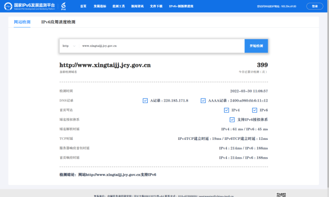Click the 登录 button
329x197 pixels.
click(x=315, y=6)
